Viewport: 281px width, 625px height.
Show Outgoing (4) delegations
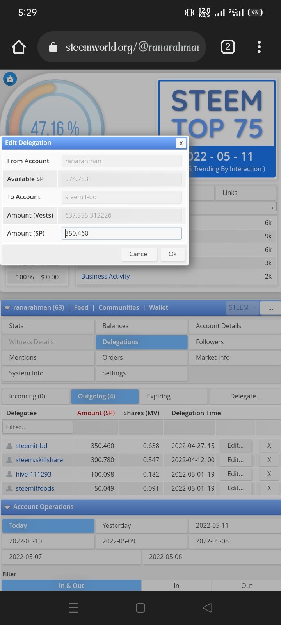(105, 396)
